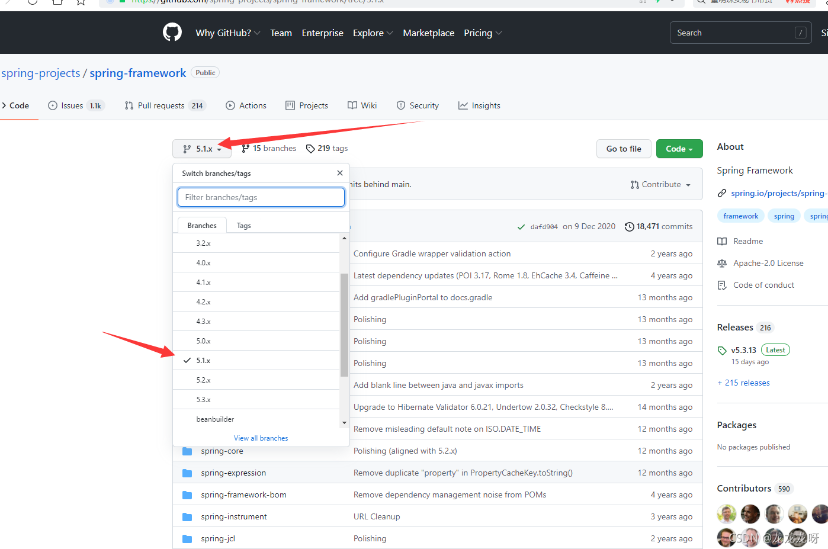Screen dimensions: 828x549
Task: Choose branch 4.3.x from the list
Action: click(256, 322)
